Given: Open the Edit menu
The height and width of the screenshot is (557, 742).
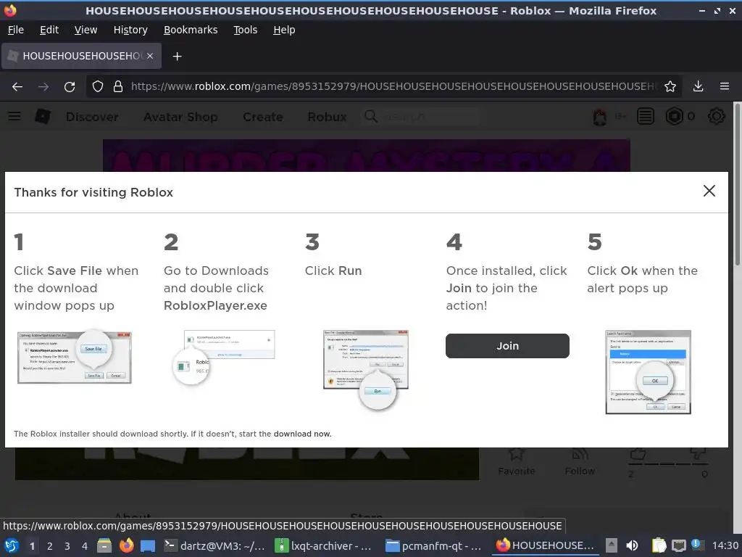Looking at the screenshot, I should (49, 30).
